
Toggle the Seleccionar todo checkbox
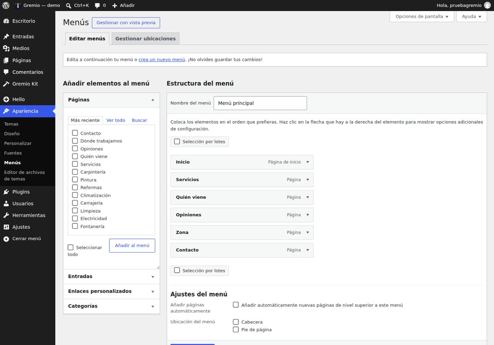click(70, 248)
